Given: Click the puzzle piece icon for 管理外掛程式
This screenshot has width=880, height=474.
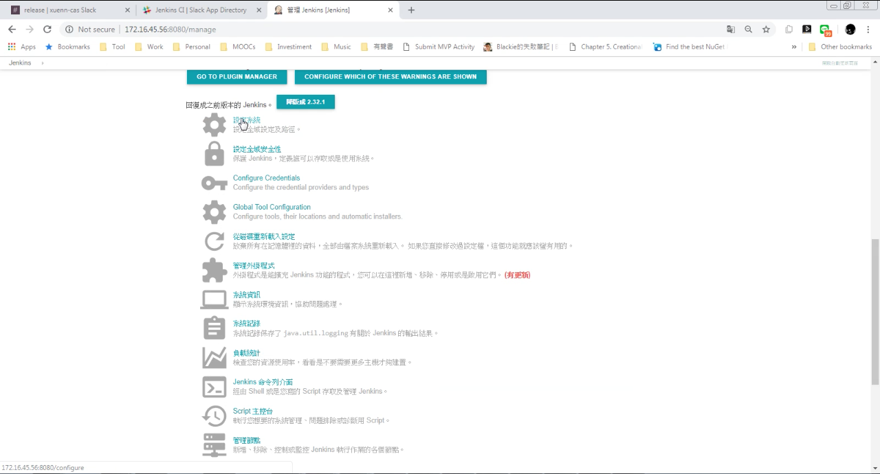Looking at the screenshot, I should click(214, 270).
